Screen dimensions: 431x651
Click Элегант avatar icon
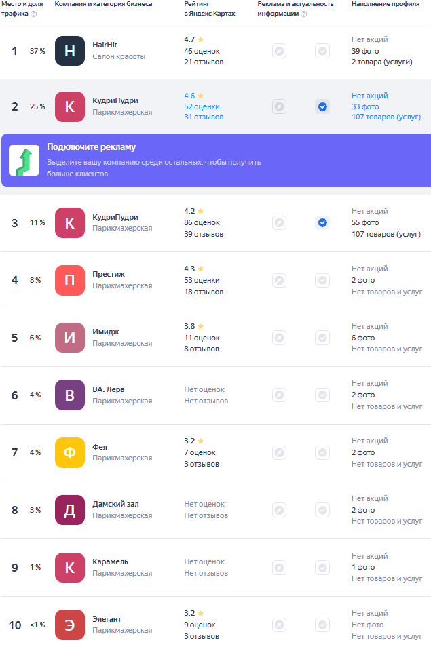(70, 625)
